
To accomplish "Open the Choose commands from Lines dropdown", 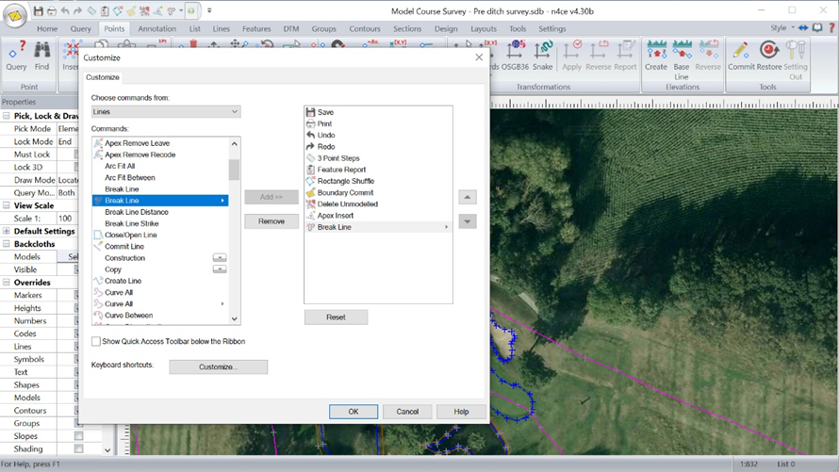I will click(x=166, y=112).
